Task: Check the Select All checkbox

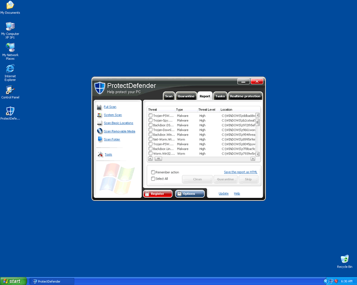Action: (153, 179)
